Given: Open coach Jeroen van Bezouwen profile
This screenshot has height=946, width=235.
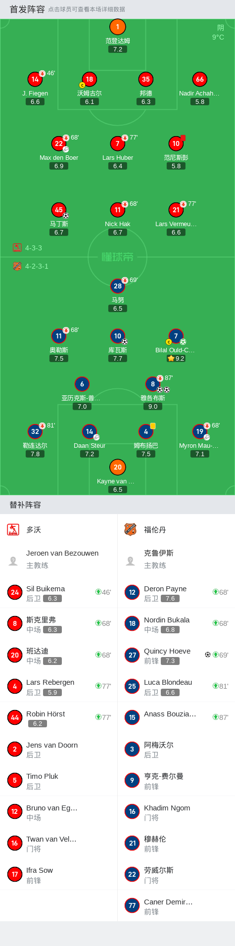Looking at the screenshot, I should tap(58, 559).
